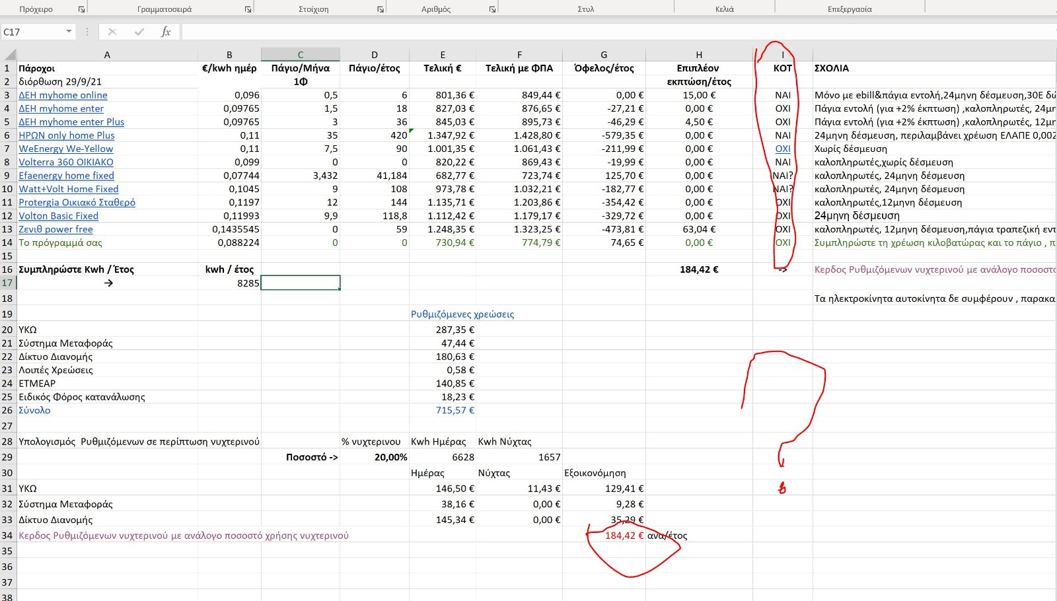Image resolution: width=1057 pixels, height=601 pixels.
Task: Click the 'Πάροχοι' header cell
Action: click(107, 68)
